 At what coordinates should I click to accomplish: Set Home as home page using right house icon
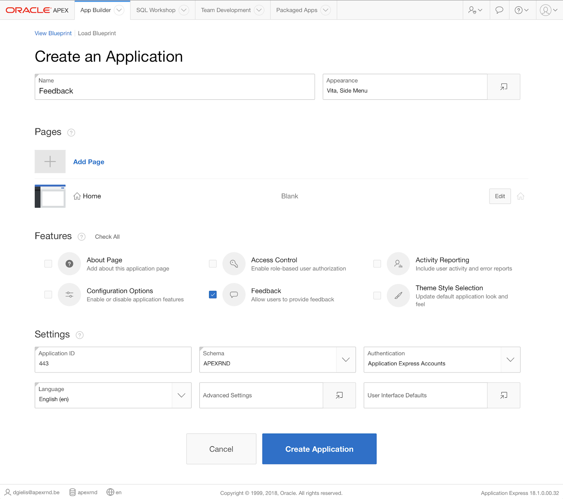(x=520, y=196)
